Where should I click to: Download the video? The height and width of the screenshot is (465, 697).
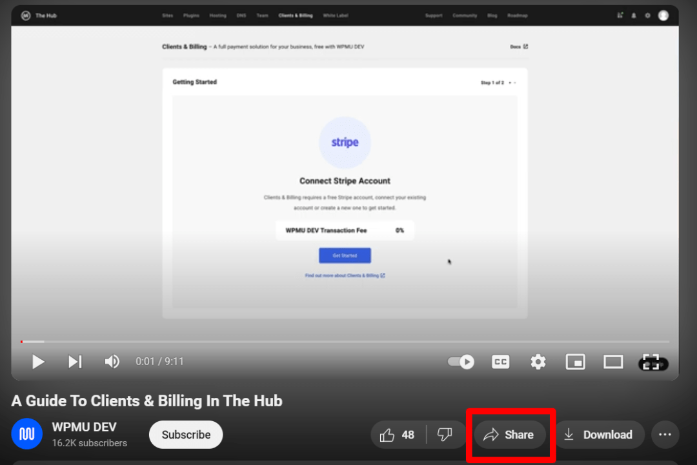click(598, 435)
